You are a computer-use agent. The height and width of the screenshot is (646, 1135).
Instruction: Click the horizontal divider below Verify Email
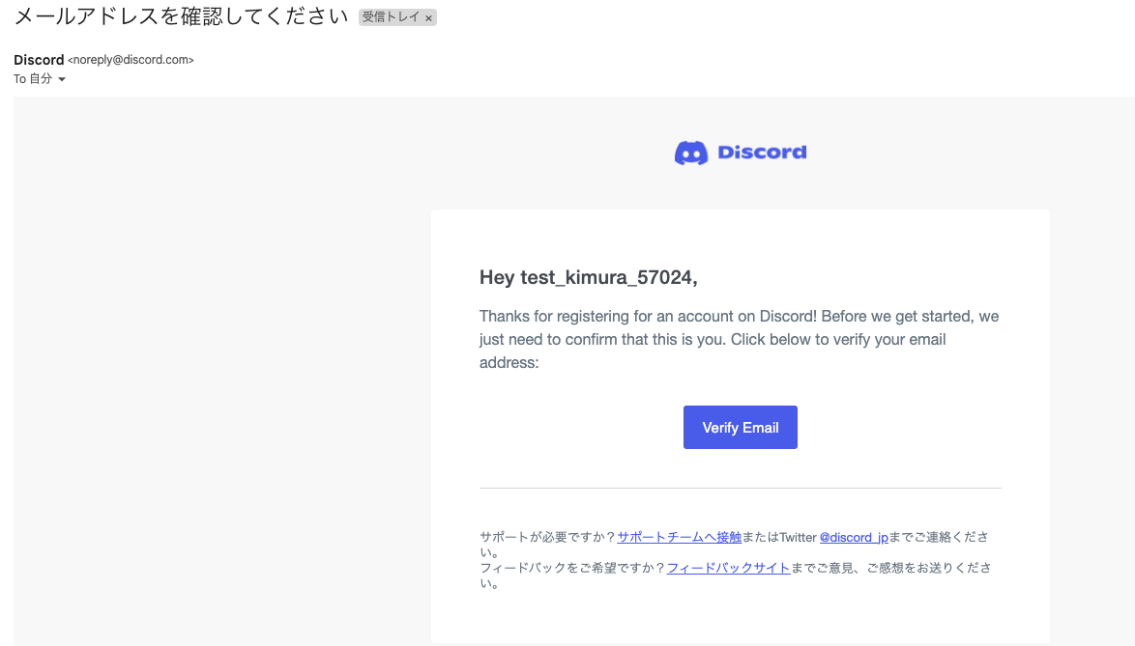[740, 488]
